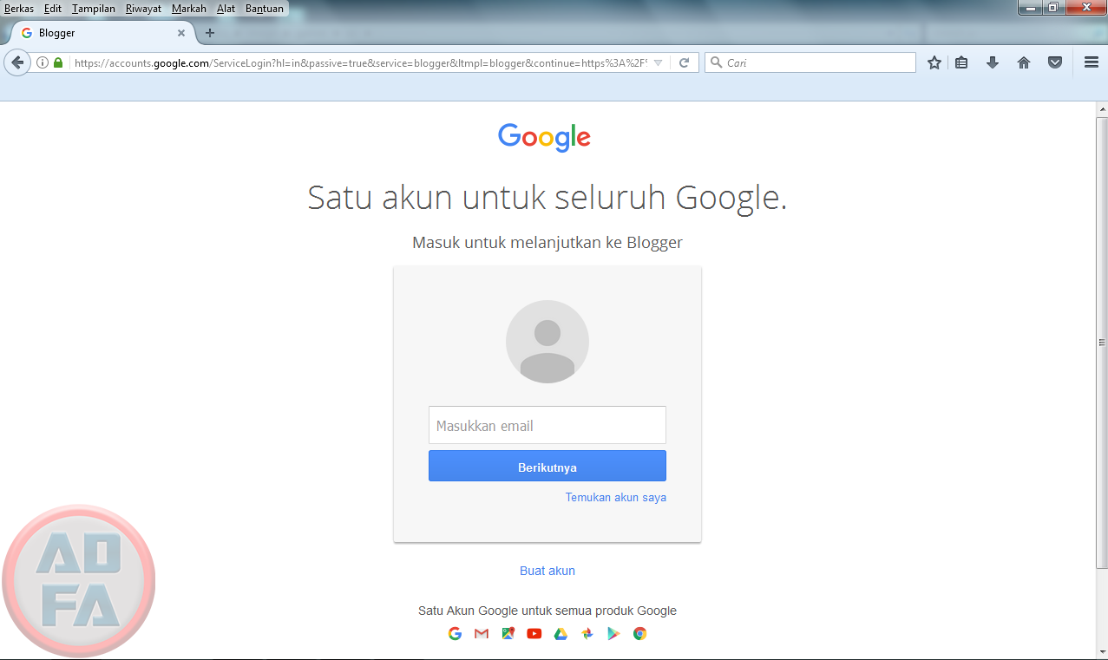Click the grey profile avatar placeholder
Image resolution: width=1108 pixels, height=660 pixels.
tap(547, 342)
